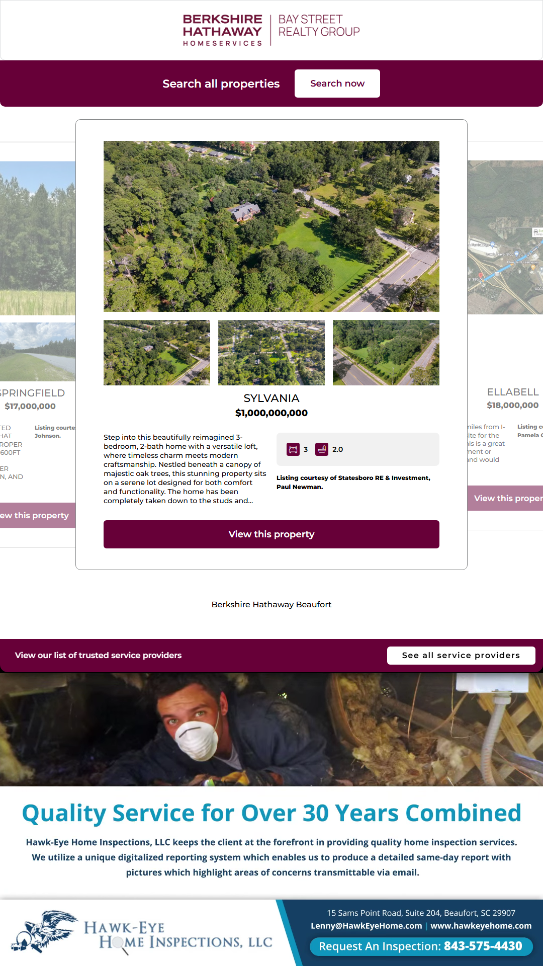Click the Bay Street Realty Group logo text
This screenshot has height=966, width=543.
[319, 26]
